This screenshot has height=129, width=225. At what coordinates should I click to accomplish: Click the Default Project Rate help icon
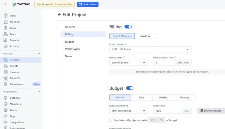pyautogui.click(x=175, y=58)
